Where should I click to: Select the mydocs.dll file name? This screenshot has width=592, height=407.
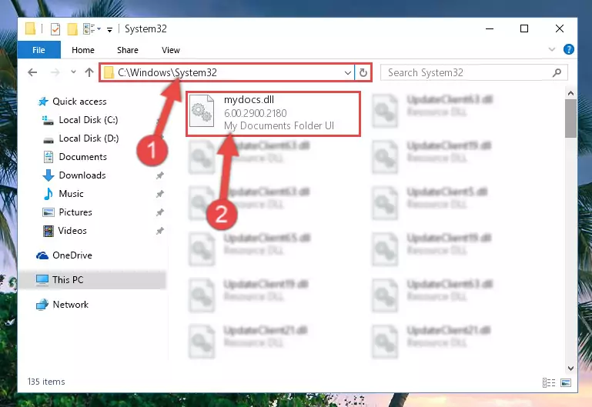[249, 99]
